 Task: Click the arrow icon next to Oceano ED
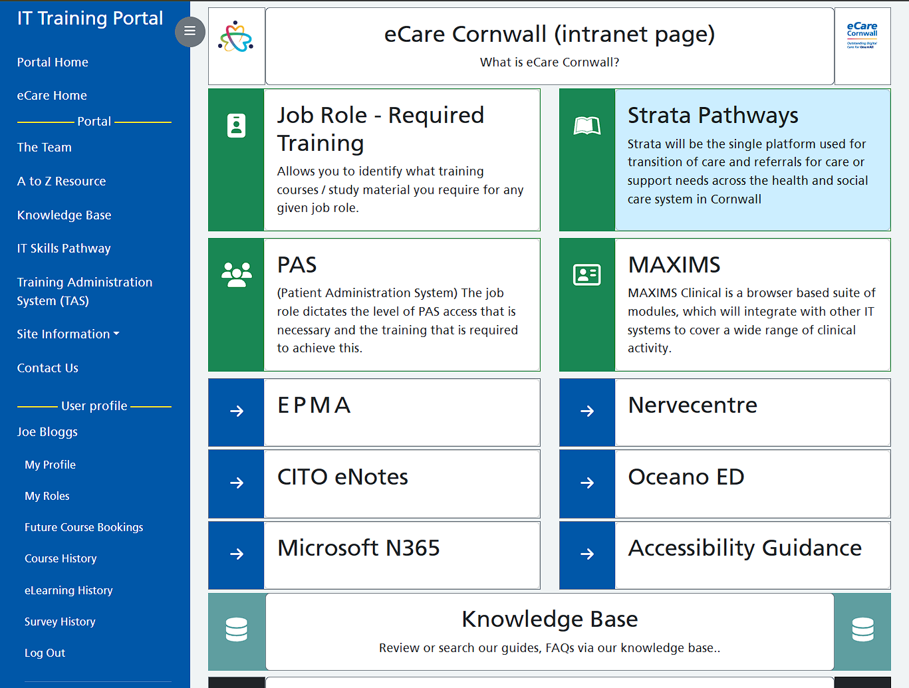[x=587, y=483]
